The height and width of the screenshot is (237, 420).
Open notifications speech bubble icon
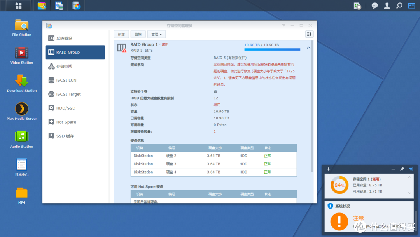[374, 5]
